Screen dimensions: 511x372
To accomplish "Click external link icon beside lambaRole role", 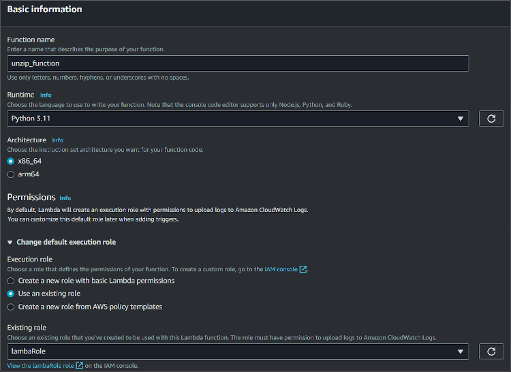I will [79, 366].
